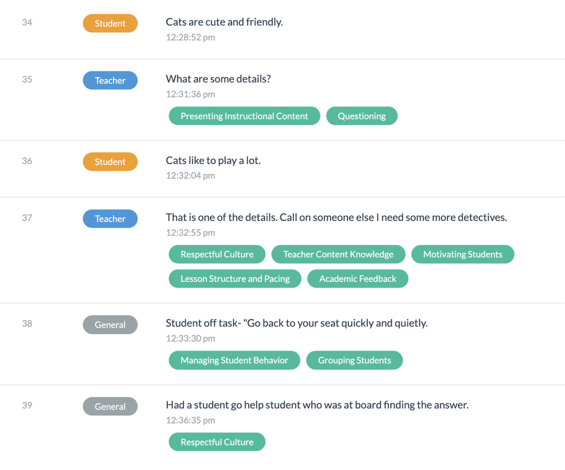Click the 12:36:35 pm timestamp on note 39

190,420
